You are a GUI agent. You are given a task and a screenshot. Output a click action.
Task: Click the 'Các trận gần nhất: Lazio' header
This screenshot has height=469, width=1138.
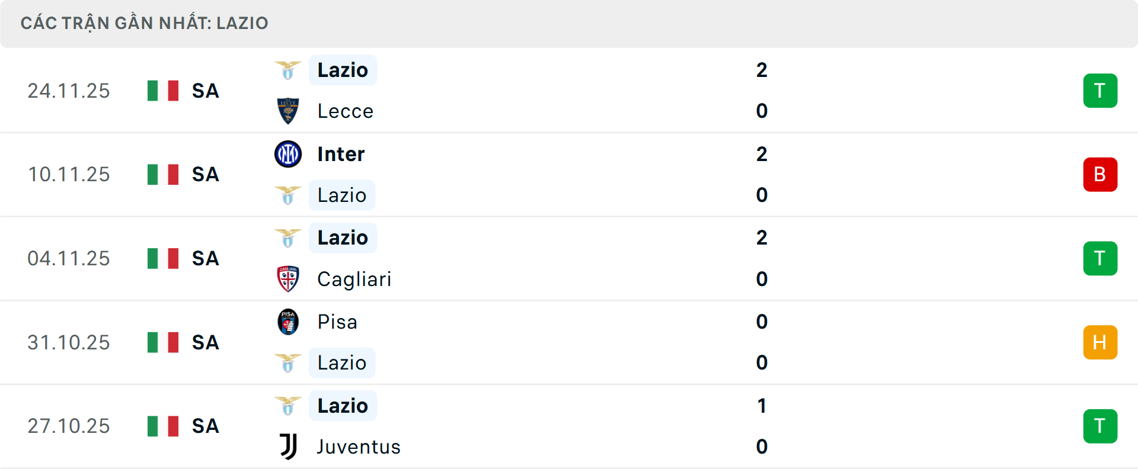pos(145,23)
